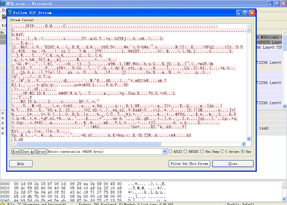Click the hex dump scroll up arrow
The image size is (287, 205).
(284, 183)
